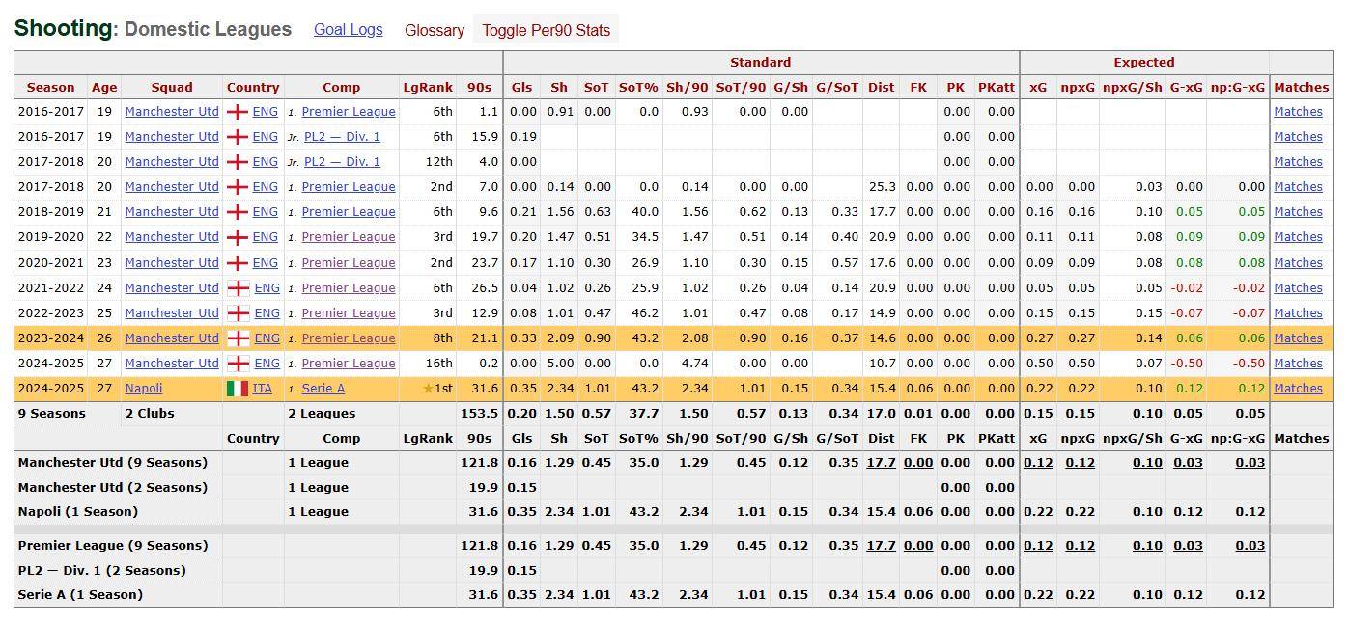Select the 16th league rank cell

coord(439,363)
